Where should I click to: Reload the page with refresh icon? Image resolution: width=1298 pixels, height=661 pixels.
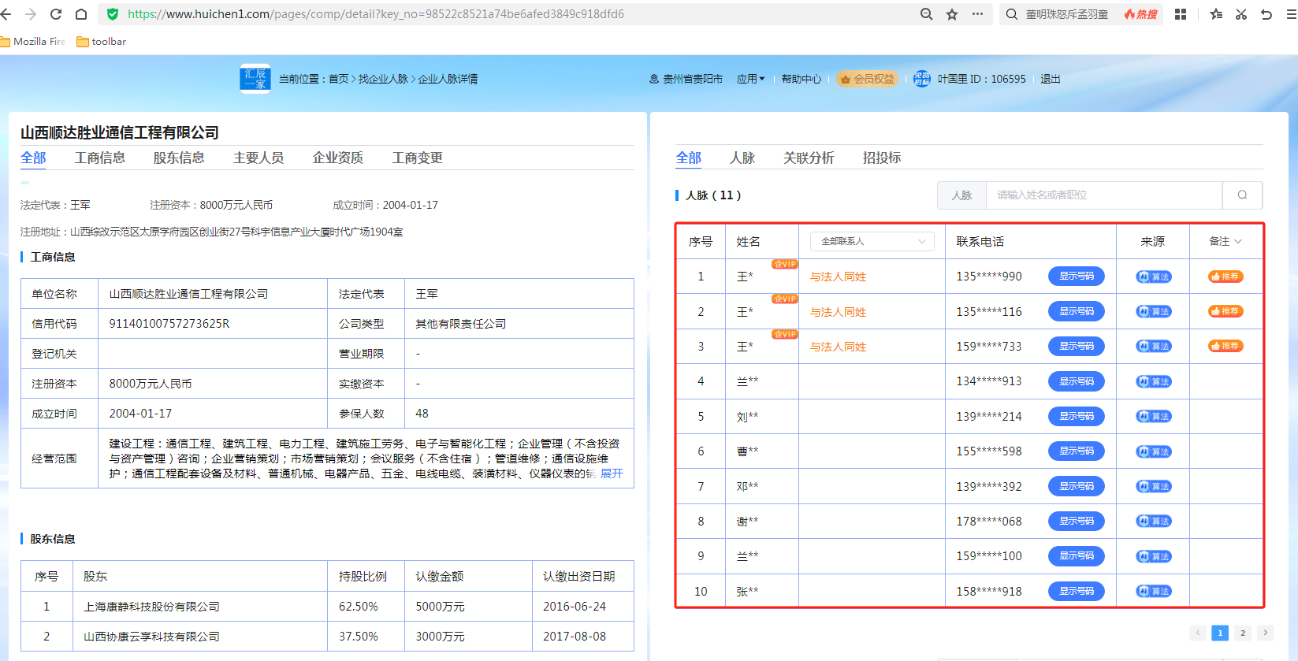(x=56, y=14)
